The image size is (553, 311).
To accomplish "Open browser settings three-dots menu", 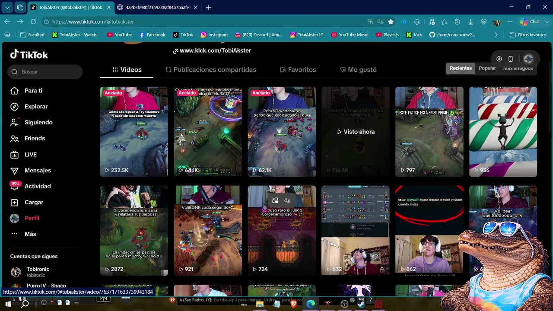I will (x=510, y=22).
